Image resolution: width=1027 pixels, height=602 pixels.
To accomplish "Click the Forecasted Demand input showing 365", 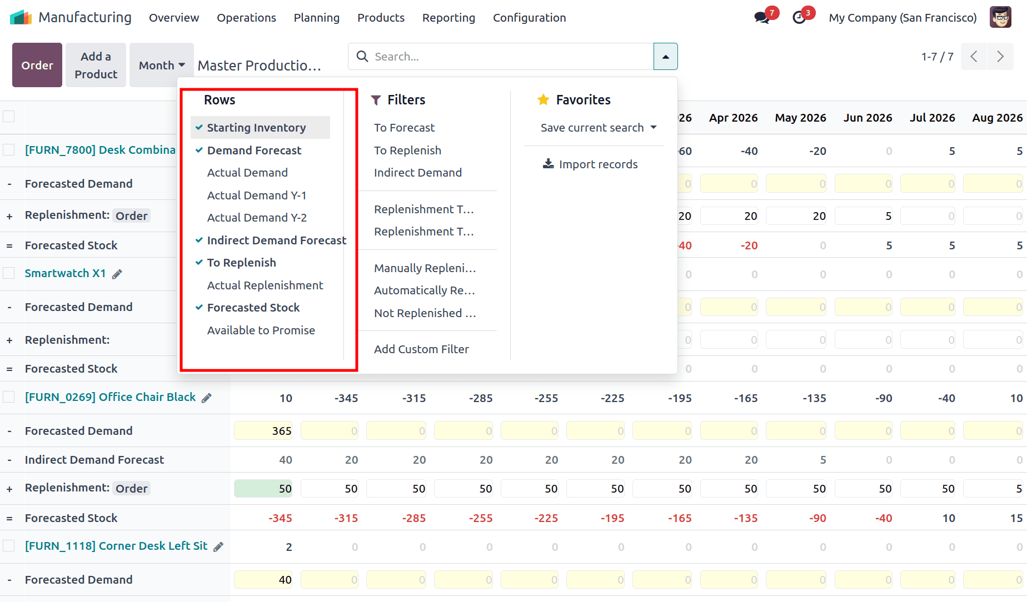I will (x=263, y=430).
